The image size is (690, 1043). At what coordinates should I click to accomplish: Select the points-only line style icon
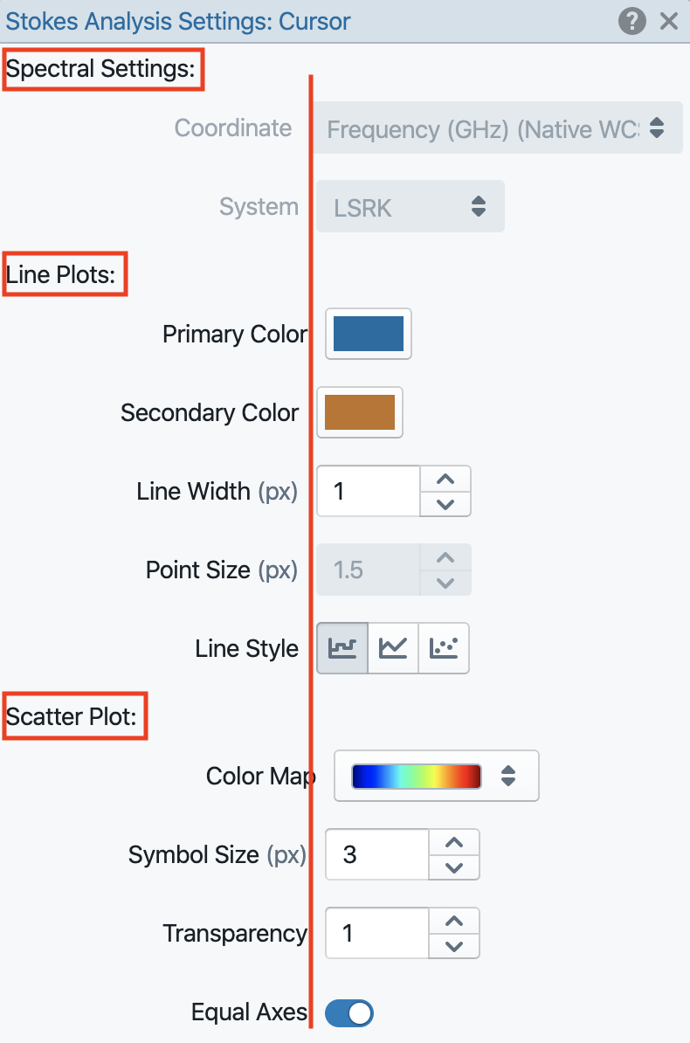444,647
